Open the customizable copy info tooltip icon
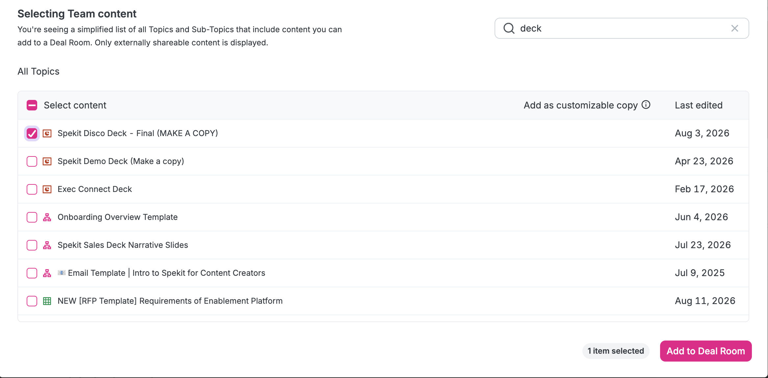This screenshot has height=378, width=768. pyautogui.click(x=646, y=105)
